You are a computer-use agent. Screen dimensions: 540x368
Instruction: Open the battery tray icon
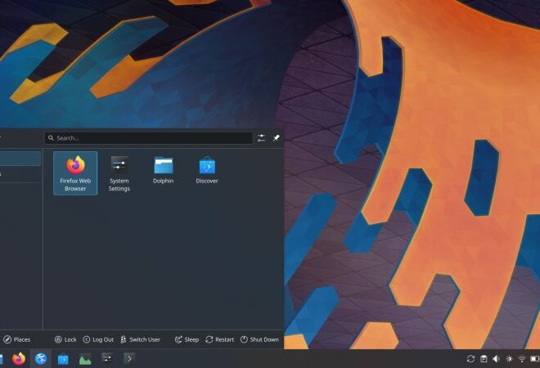pyautogui.click(x=535, y=359)
